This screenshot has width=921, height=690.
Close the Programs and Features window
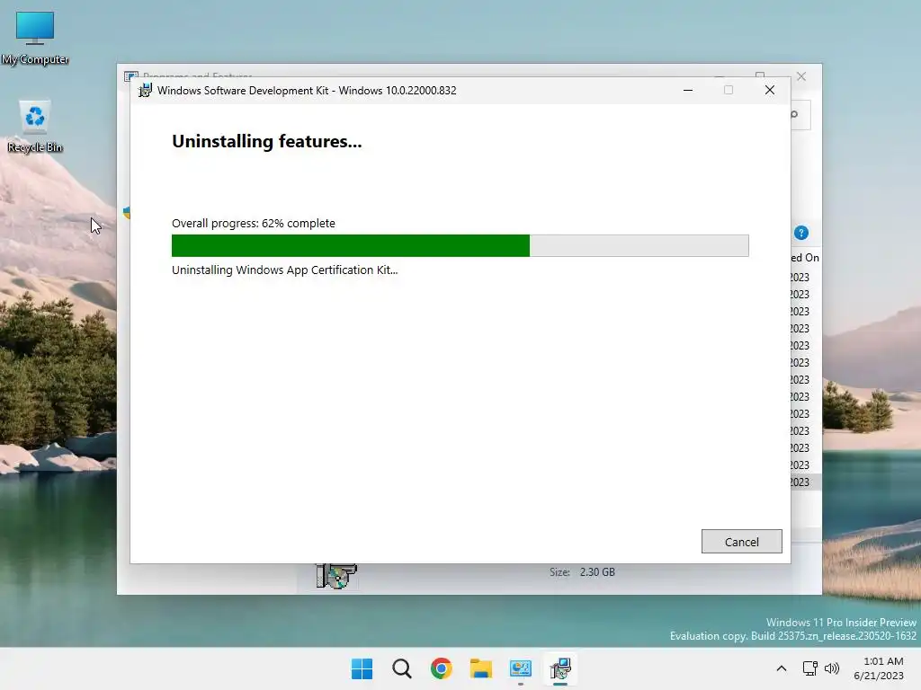tap(801, 76)
